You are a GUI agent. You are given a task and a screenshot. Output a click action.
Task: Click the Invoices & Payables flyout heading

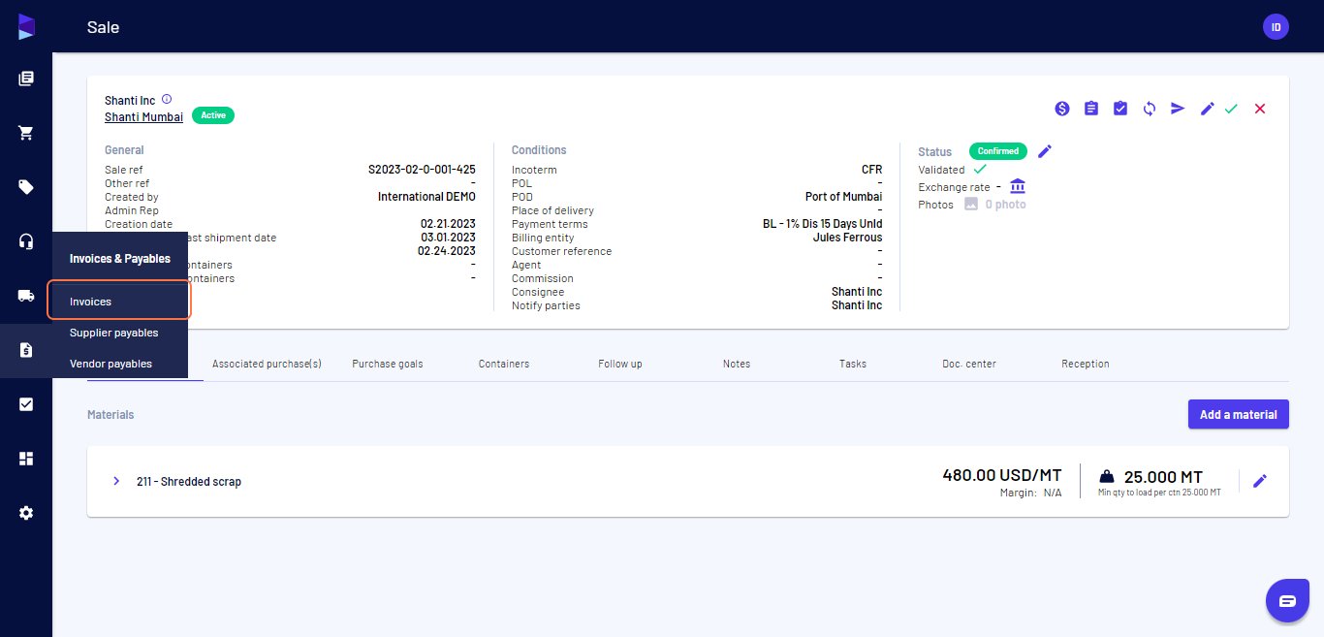[120, 259]
